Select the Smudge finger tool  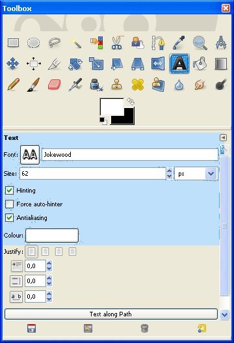(200, 85)
